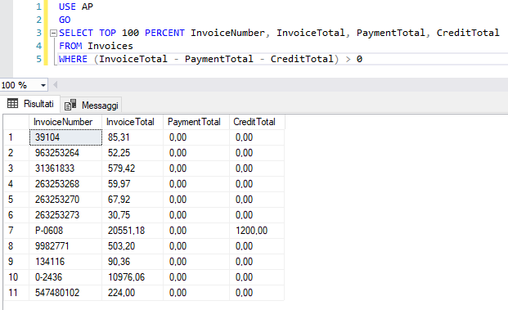The width and height of the screenshot is (508, 310).
Task: Click the Messaggi tab icon
Action: 70,105
